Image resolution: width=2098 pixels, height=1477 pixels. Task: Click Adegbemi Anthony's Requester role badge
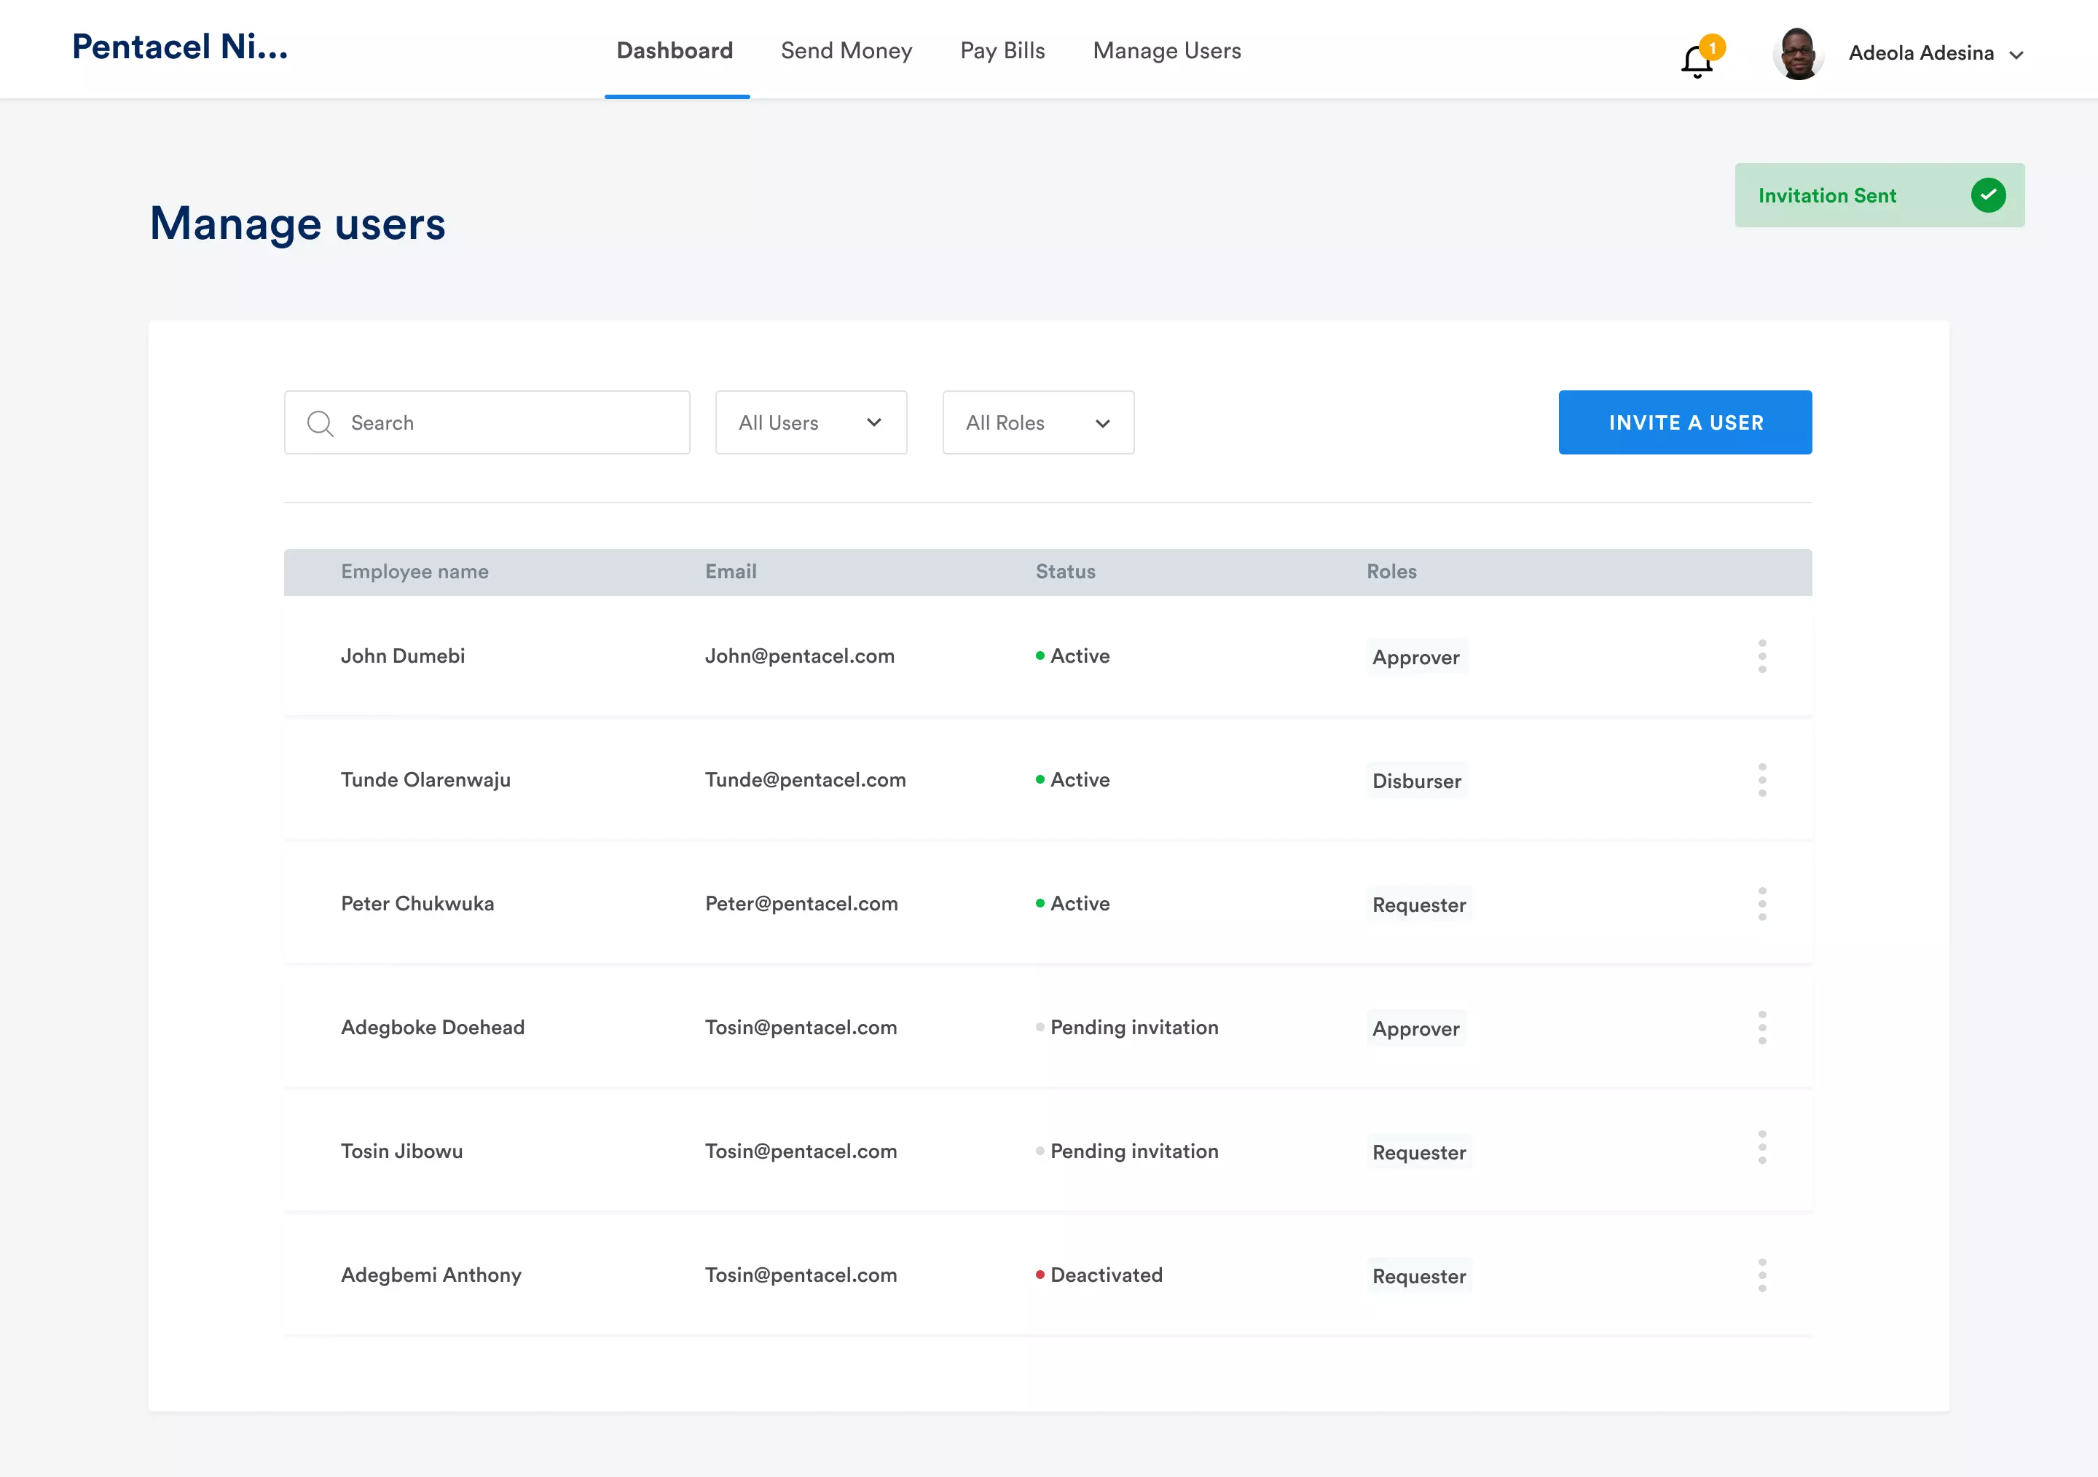pos(1419,1276)
